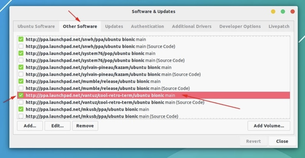Remove the selected repository
Viewport: 305px width, 158px height.
85,126
